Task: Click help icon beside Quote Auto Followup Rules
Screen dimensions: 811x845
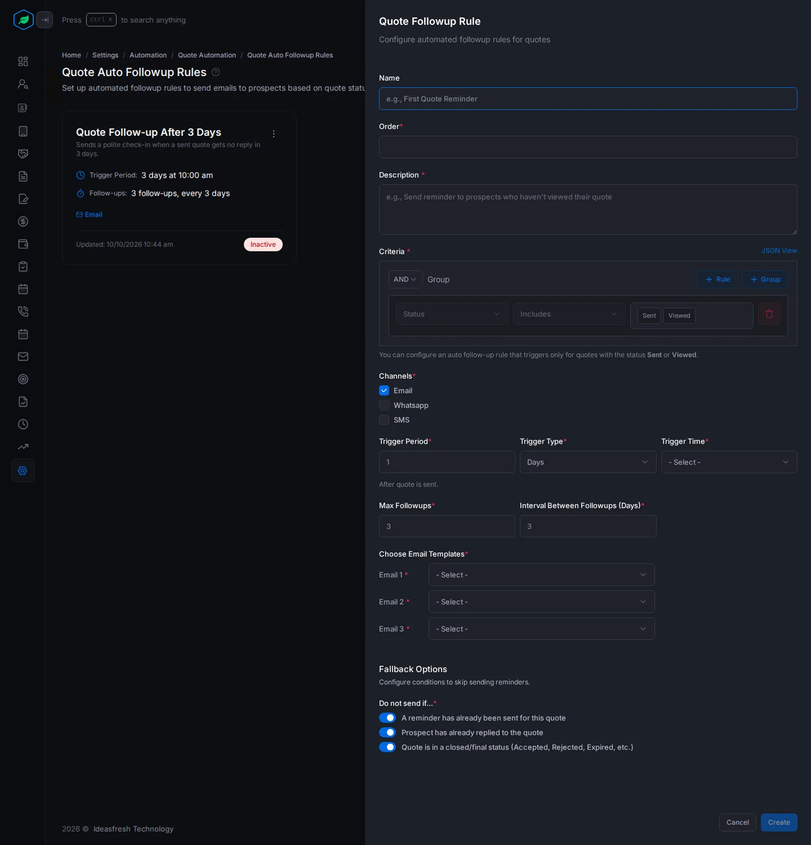Action: tap(216, 72)
